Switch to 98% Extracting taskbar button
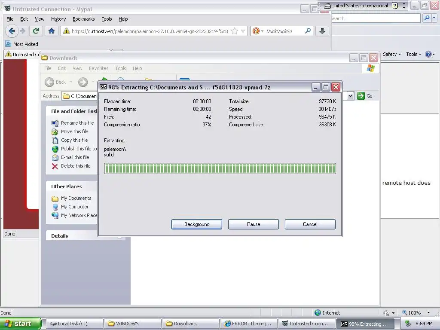Viewport: 440px width, 330px height. click(x=365, y=324)
